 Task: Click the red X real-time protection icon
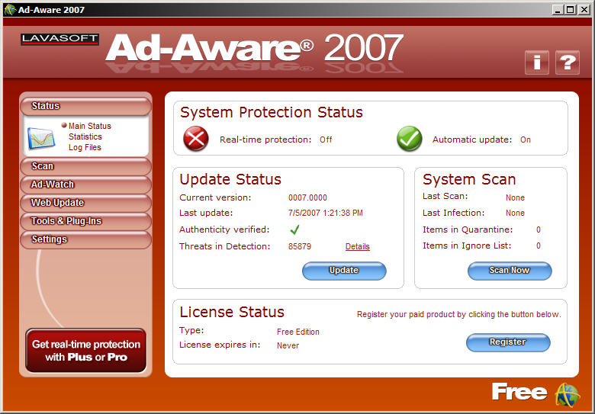click(196, 139)
